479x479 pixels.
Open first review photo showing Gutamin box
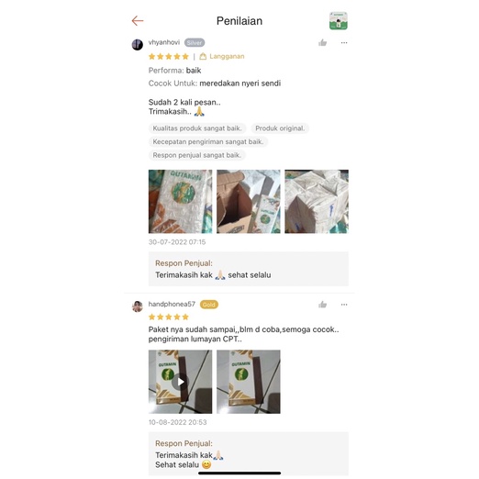tap(180, 202)
